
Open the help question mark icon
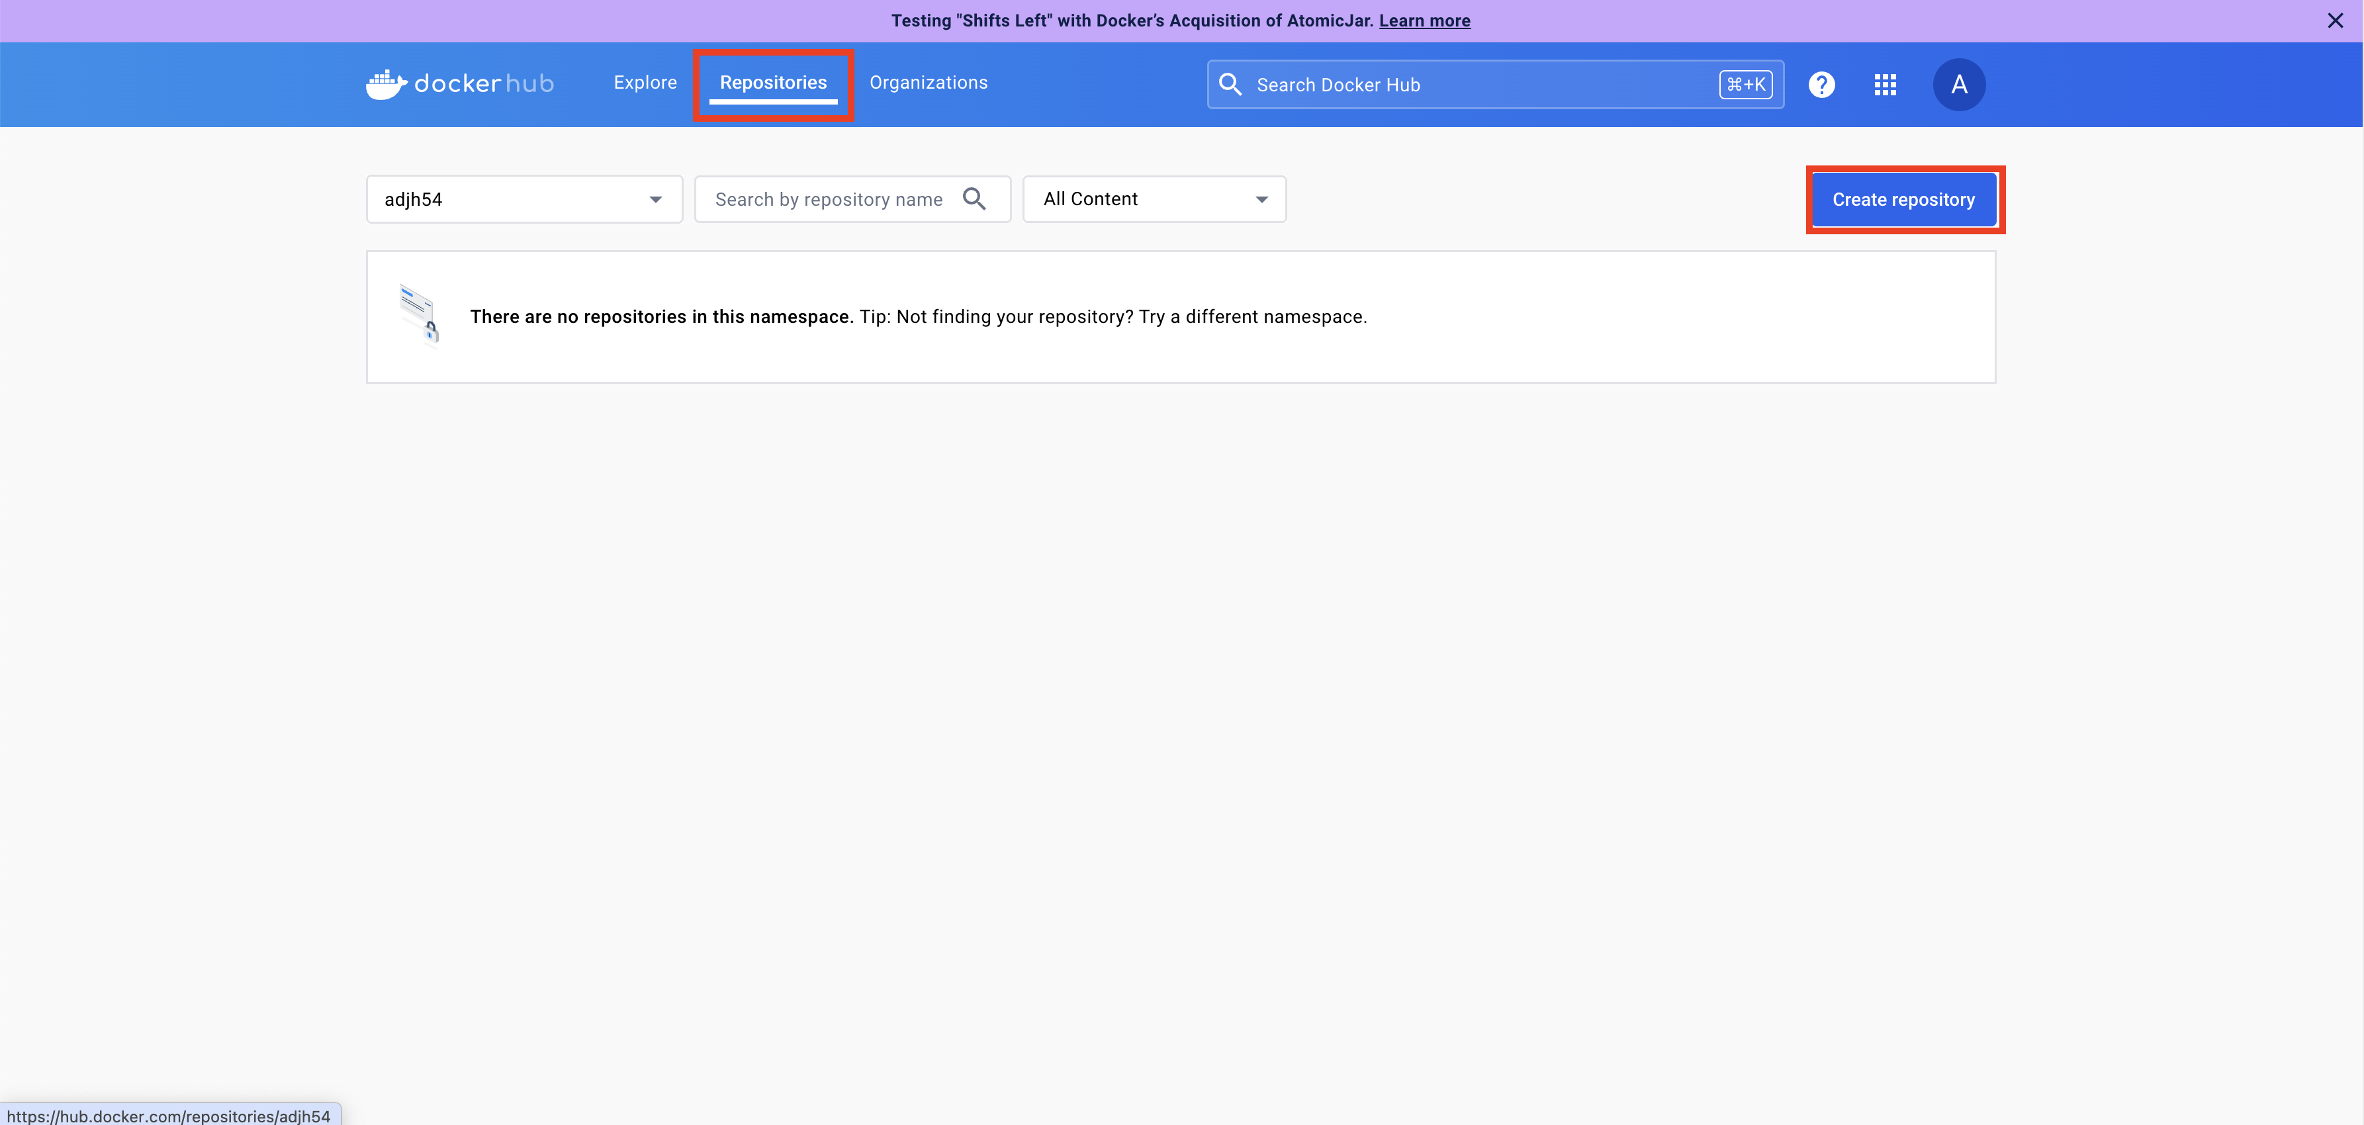1821,85
